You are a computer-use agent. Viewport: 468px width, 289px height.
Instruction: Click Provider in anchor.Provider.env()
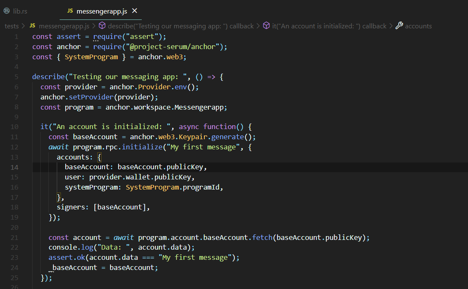click(x=154, y=87)
